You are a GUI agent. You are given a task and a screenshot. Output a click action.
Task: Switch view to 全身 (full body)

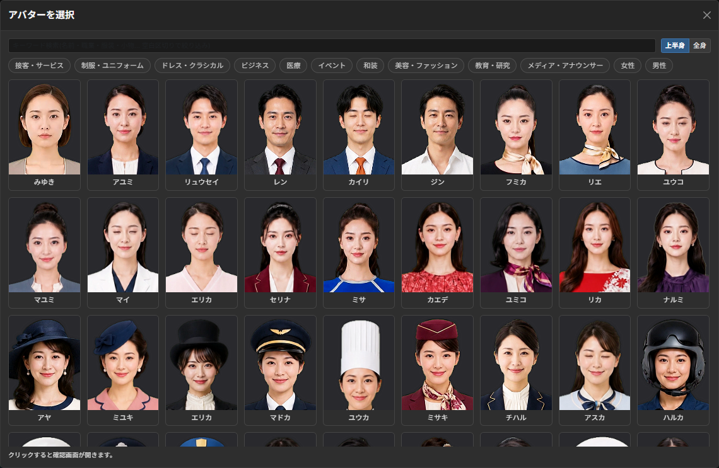coord(699,45)
